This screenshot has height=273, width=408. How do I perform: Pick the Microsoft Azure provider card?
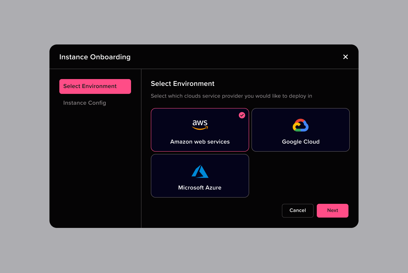200,176
